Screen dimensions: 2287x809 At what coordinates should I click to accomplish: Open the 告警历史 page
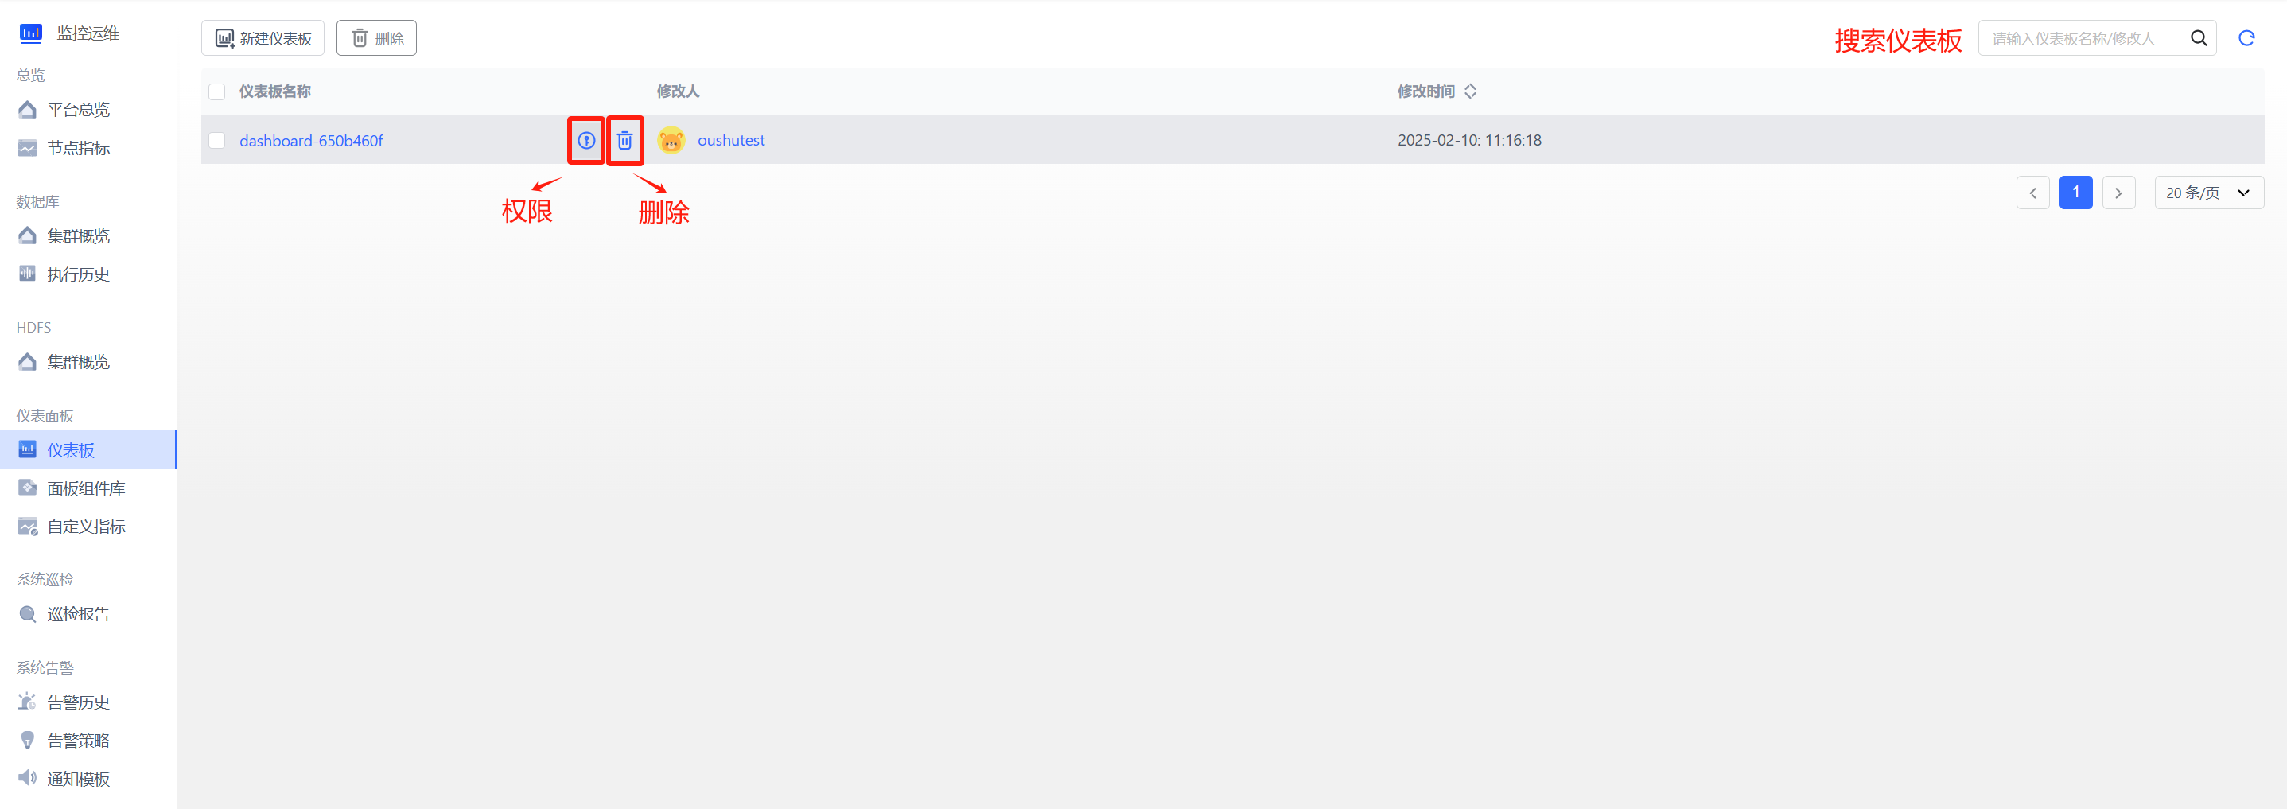[78, 702]
